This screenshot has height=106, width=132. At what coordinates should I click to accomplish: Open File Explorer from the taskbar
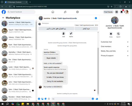(x=28, y=104)
